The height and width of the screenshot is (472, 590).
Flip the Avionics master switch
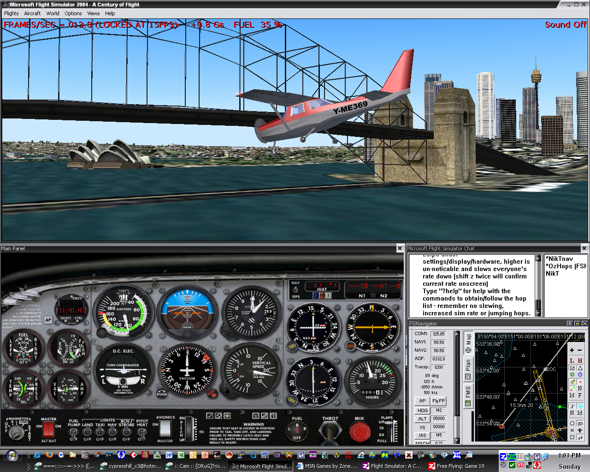[x=165, y=429]
